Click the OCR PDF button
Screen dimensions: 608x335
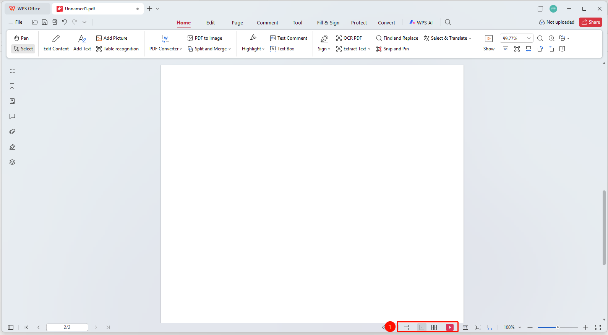(349, 38)
